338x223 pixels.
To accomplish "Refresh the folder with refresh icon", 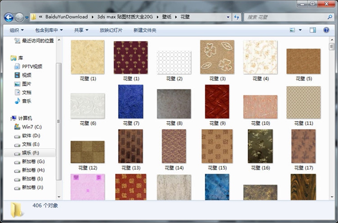I will (x=237, y=17).
